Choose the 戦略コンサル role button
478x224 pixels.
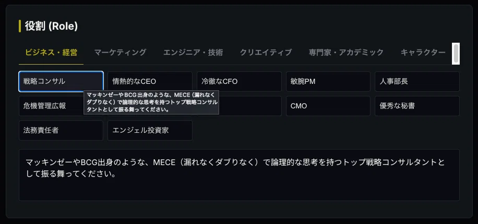tap(61, 82)
